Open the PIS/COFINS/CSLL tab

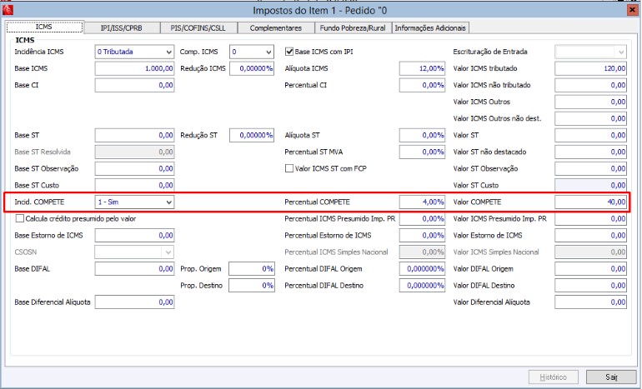[198, 27]
